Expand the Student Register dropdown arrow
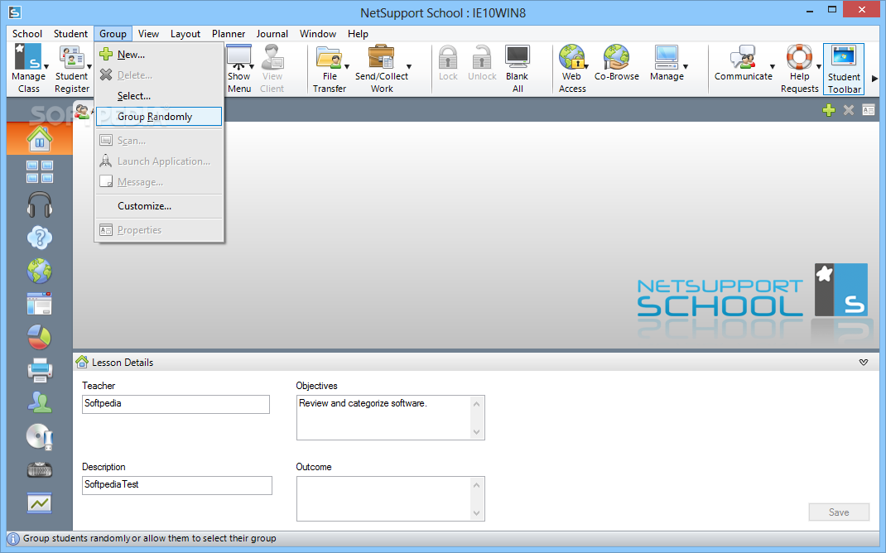The image size is (886, 553). 89,67
